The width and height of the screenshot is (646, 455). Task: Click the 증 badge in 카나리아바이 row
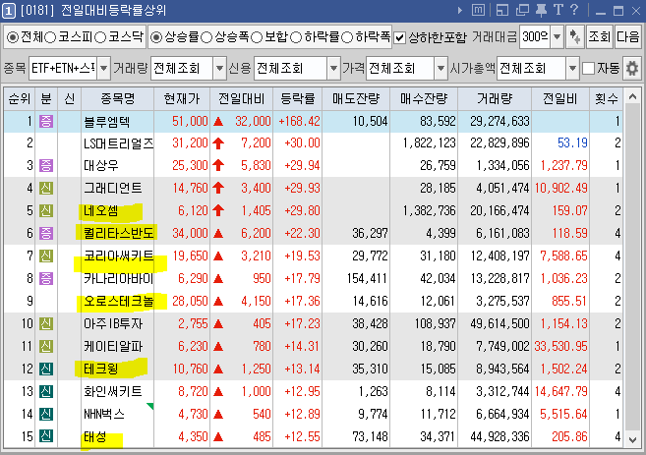pyautogui.click(x=46, y=279)
